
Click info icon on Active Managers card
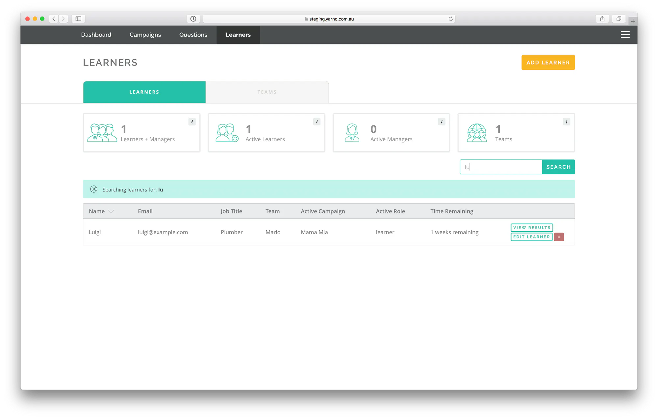coord(442,122)
